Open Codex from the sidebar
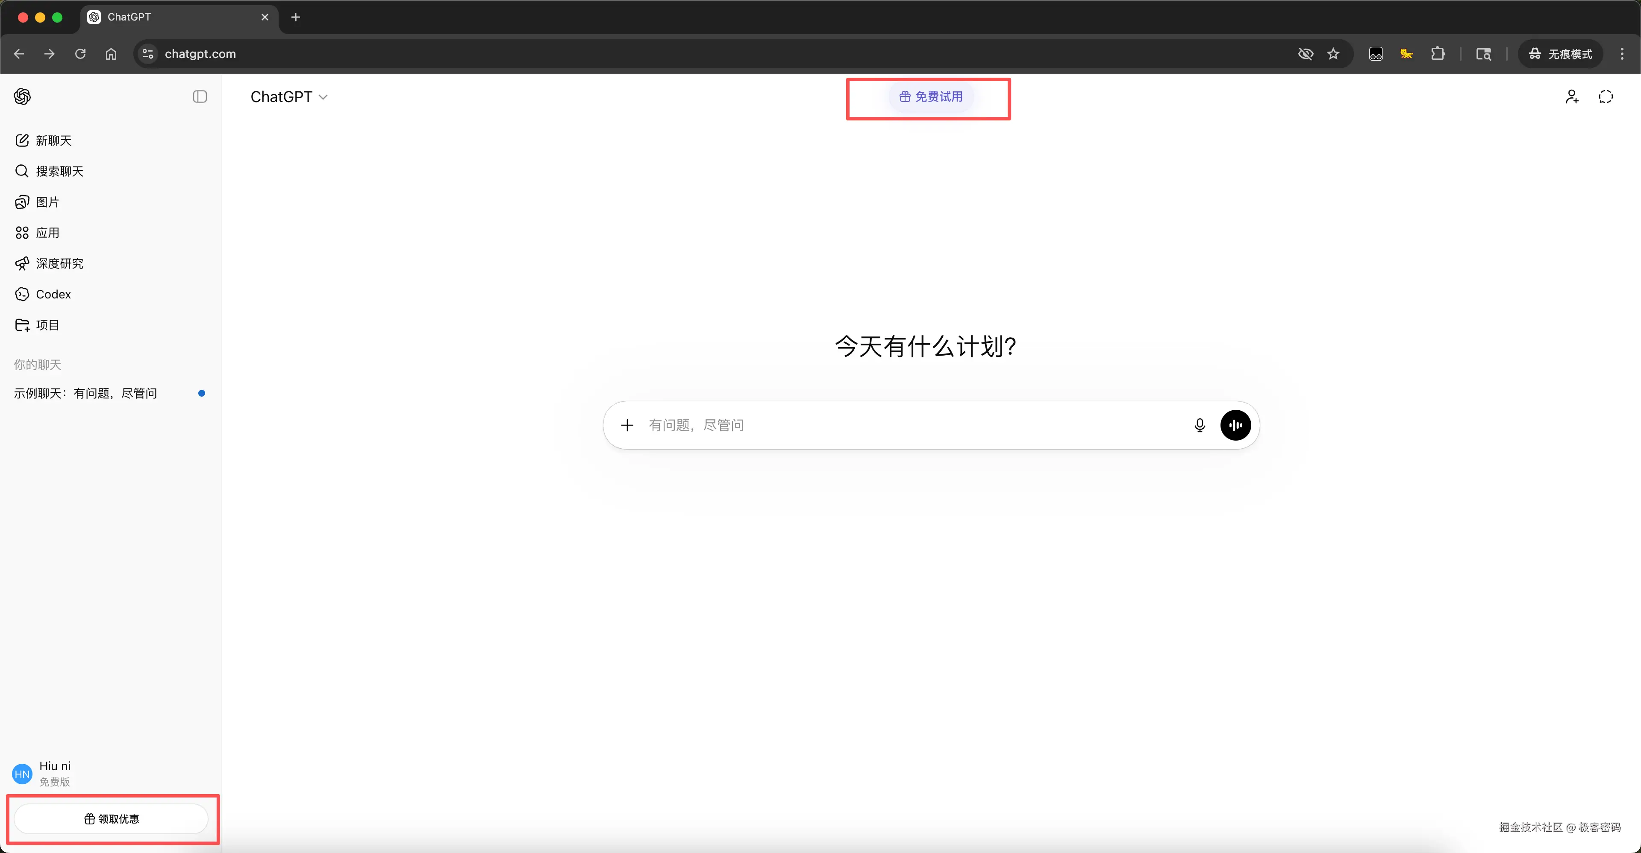The height and width of the screenshot is (853, 1641). point(53,293)
